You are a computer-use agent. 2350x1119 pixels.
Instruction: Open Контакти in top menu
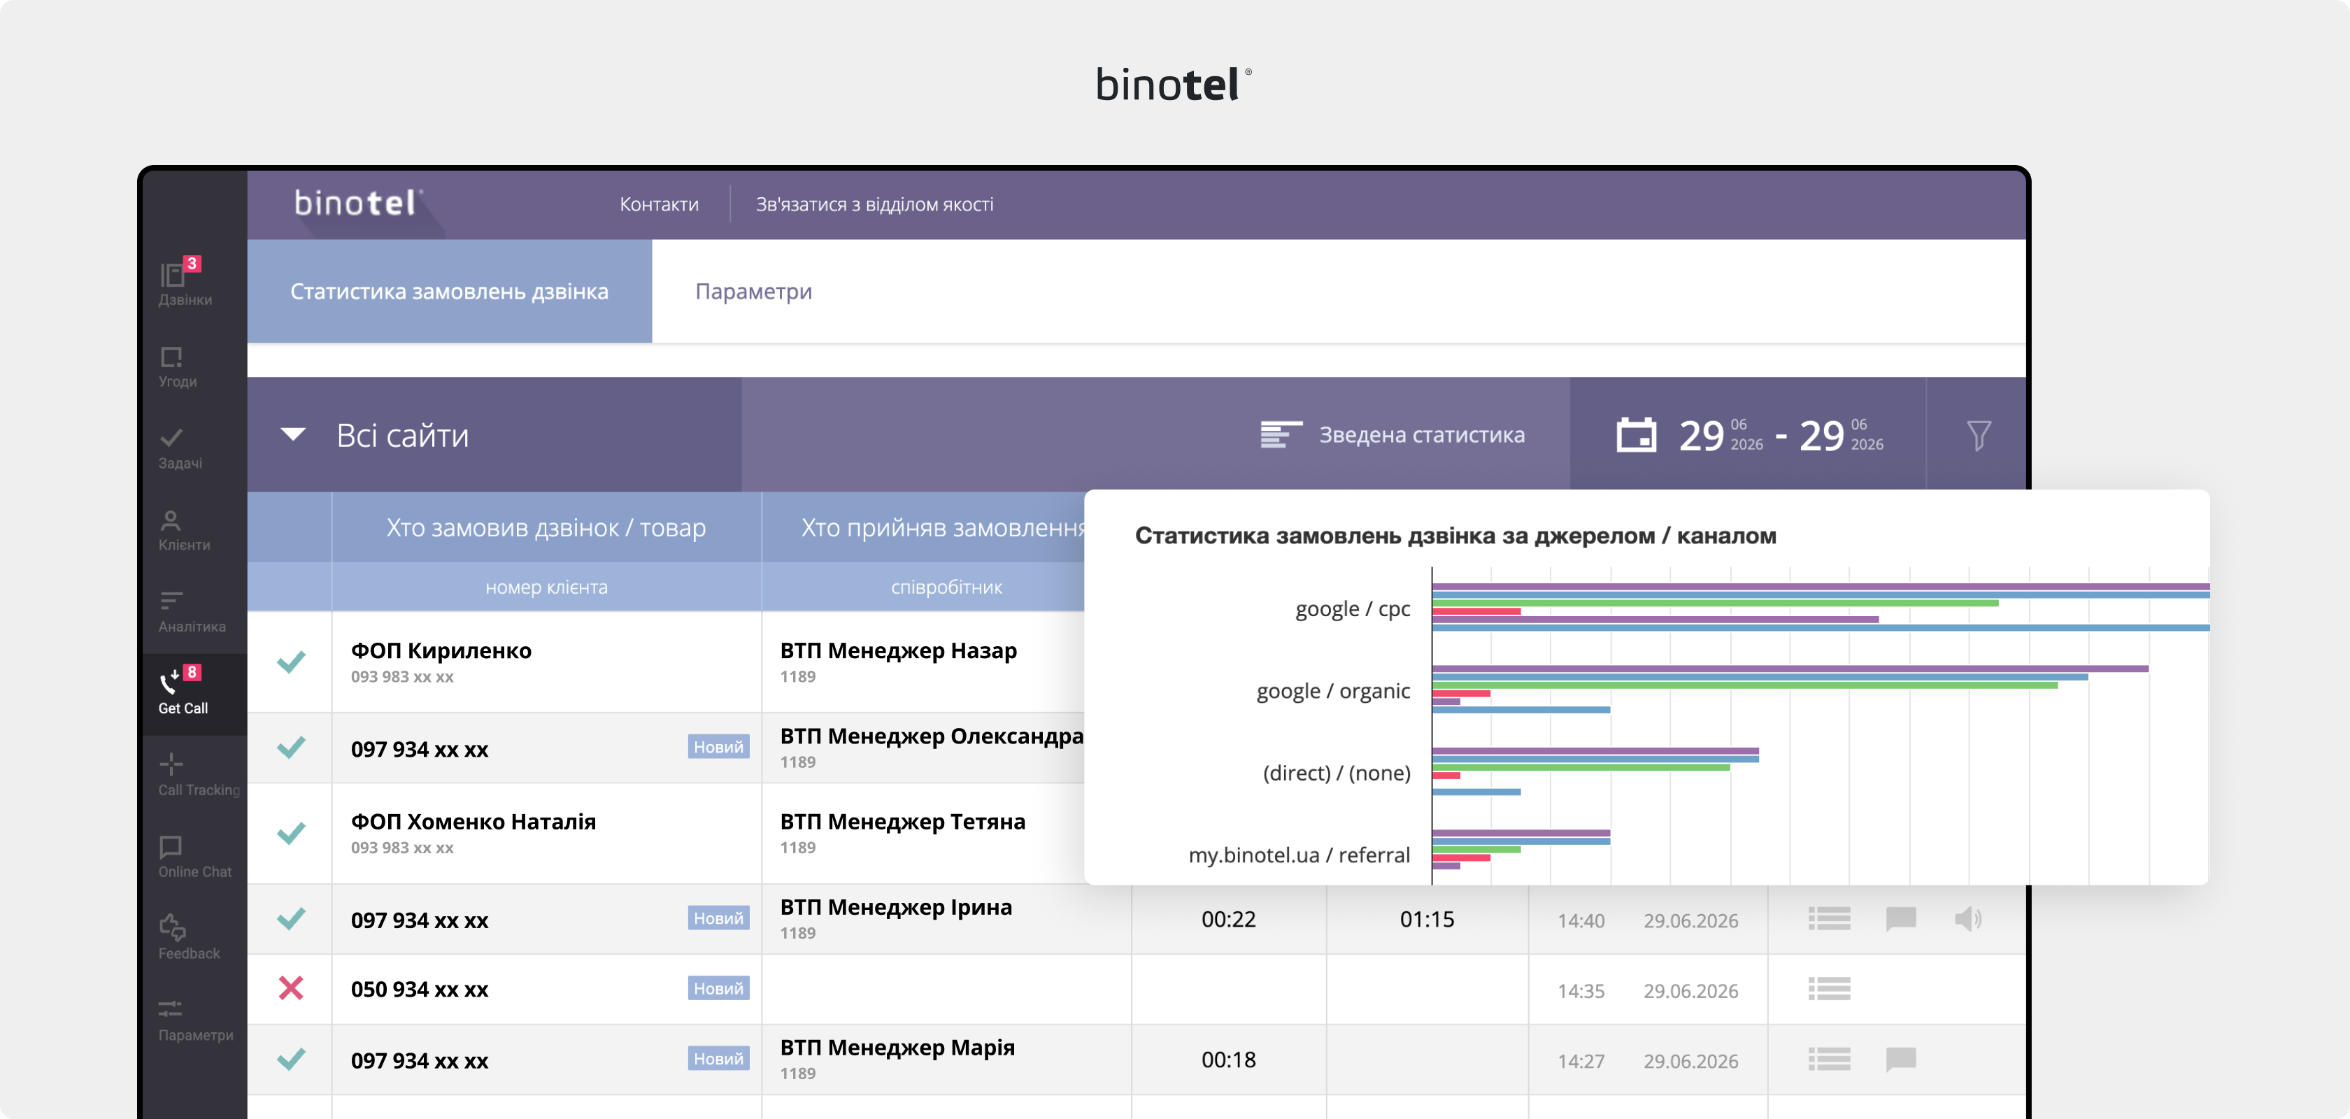click(659, 204)
